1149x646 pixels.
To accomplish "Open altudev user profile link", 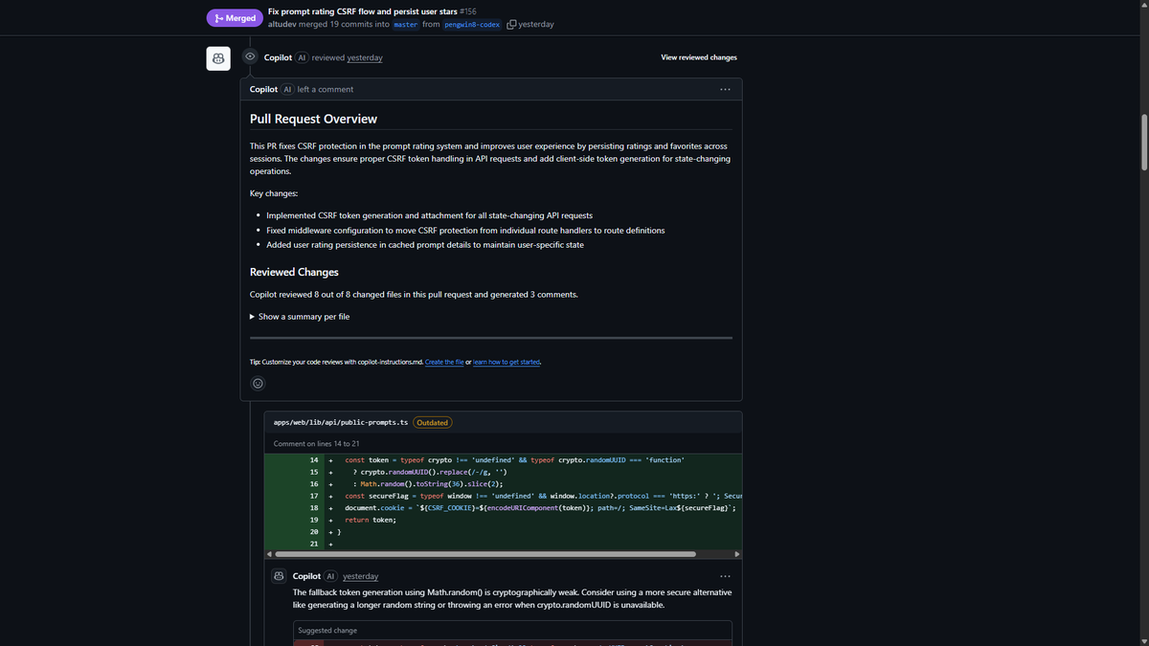I will point(282,24).
